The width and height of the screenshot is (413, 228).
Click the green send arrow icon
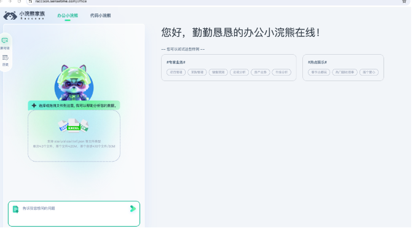133,209
